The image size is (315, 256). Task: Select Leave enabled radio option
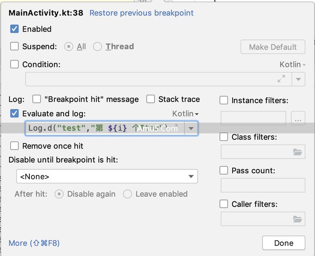[x=127, y=194]
